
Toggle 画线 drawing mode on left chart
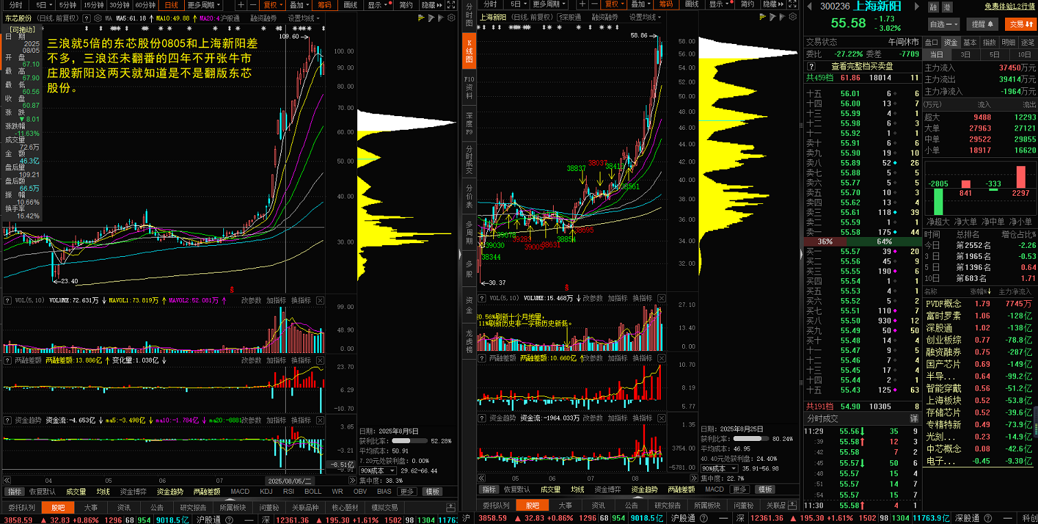point(350,5)
